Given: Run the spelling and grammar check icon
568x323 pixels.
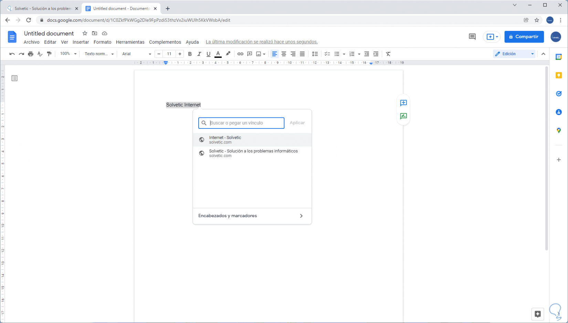Looking at the screenshot, I should coord(40,54).
